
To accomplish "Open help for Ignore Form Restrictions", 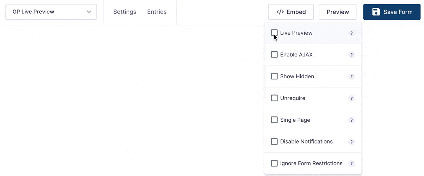I will pyautogui.click(x=352, y=164).
